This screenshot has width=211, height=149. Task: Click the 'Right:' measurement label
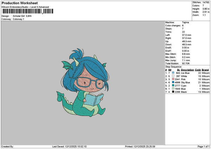(x=168, y=38)
